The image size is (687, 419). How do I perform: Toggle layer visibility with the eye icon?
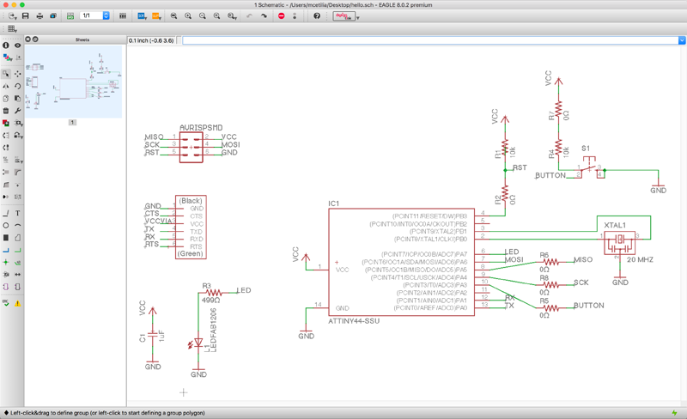(17, 46)
